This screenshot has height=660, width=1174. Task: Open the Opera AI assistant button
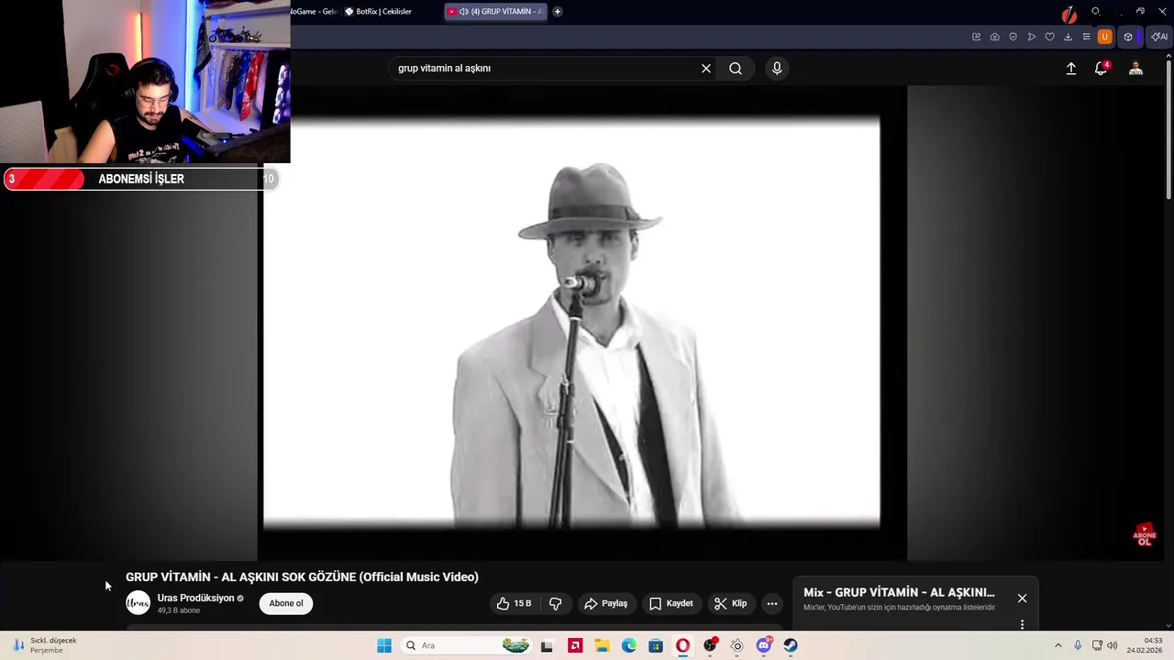point(1159,37)
